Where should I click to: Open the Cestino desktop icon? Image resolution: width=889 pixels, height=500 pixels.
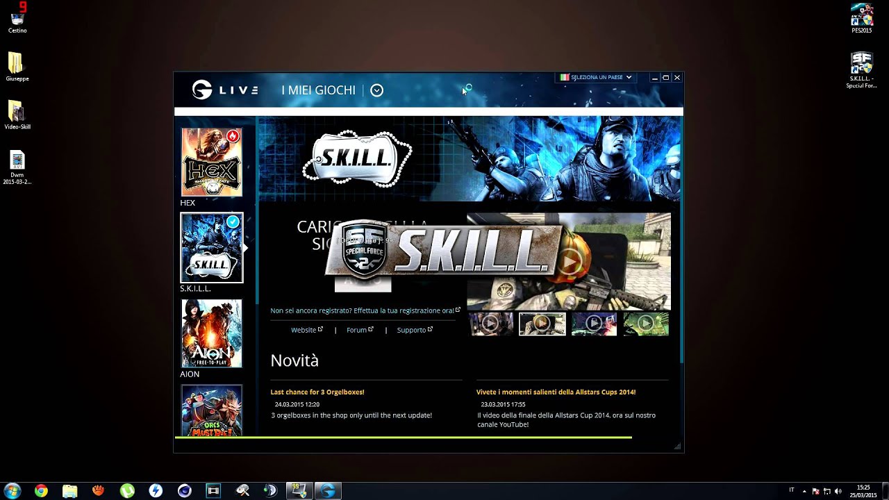pos(17,18)
